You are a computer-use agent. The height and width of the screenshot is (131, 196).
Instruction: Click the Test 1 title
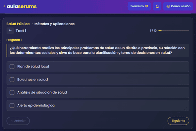21,31
